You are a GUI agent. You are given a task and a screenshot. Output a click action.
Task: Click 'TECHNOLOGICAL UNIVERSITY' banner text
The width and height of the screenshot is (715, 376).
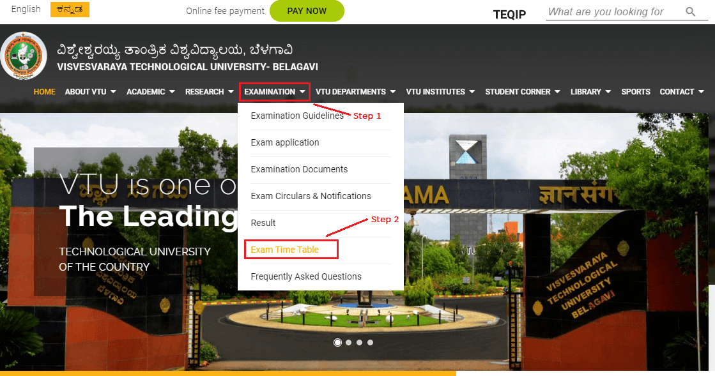tap(135, 252)
